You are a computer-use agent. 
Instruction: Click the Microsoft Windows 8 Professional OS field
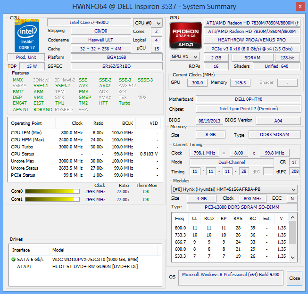coord(231,278)
